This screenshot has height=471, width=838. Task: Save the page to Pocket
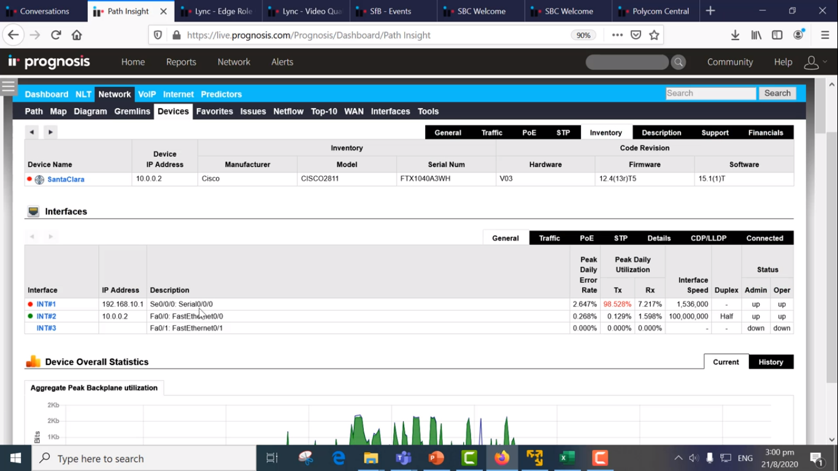pyautogui.click(x=636, y=35)
